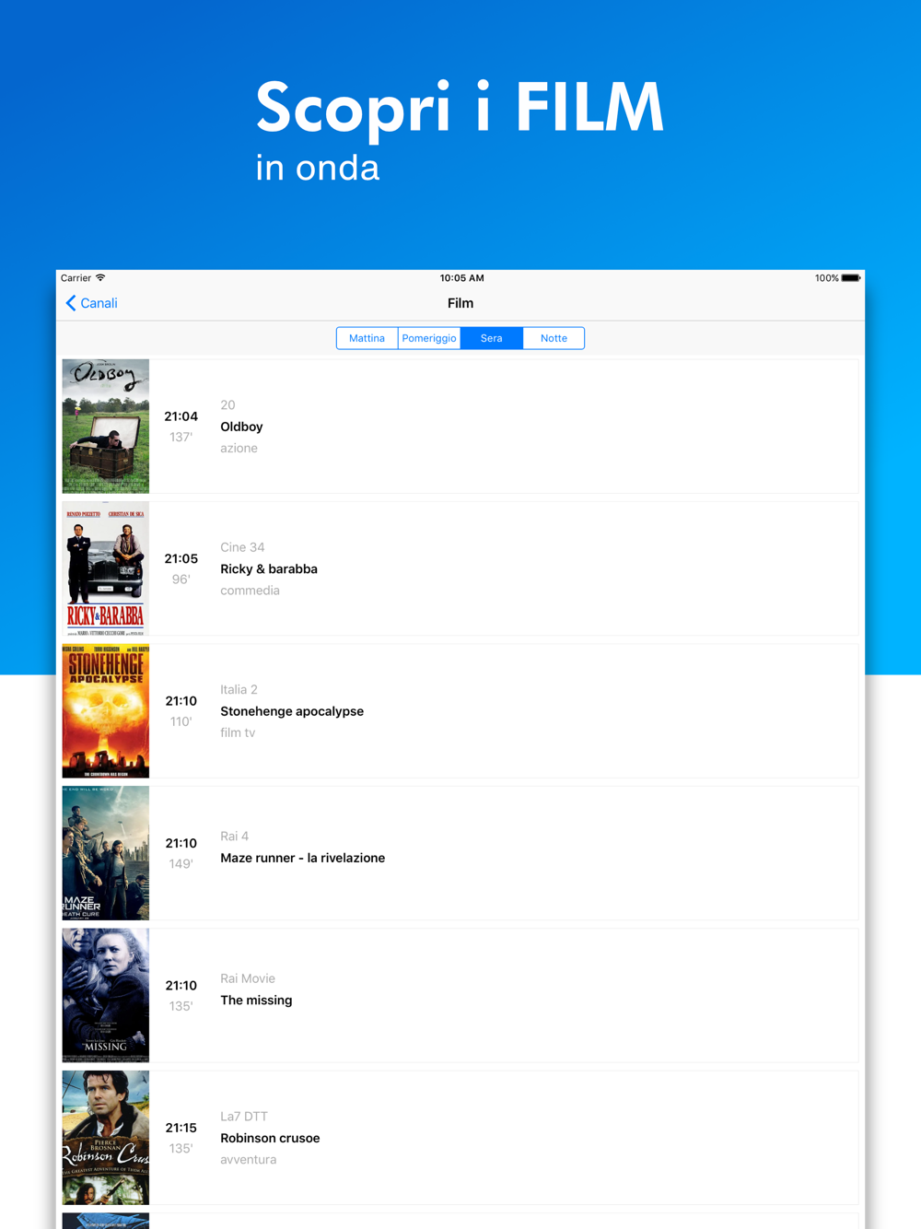Screen dimensions: 921x1229
Task: Click the Rai 4 channel label
Action: click(x=234, y=836)
